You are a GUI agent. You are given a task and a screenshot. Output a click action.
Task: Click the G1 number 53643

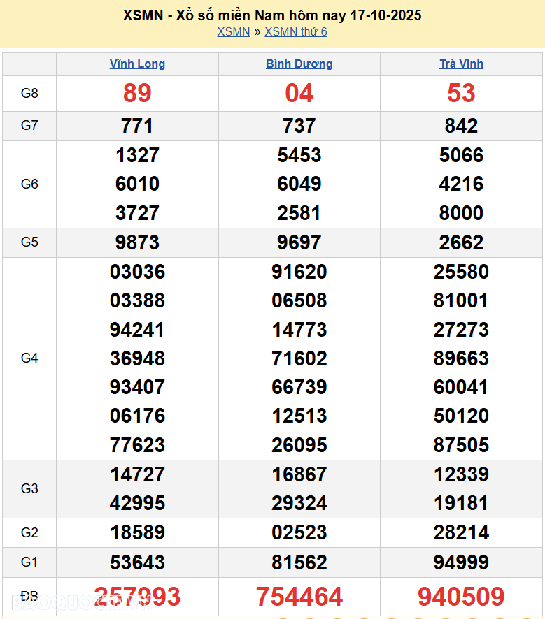pyautogui.click(x=137, y=562)
